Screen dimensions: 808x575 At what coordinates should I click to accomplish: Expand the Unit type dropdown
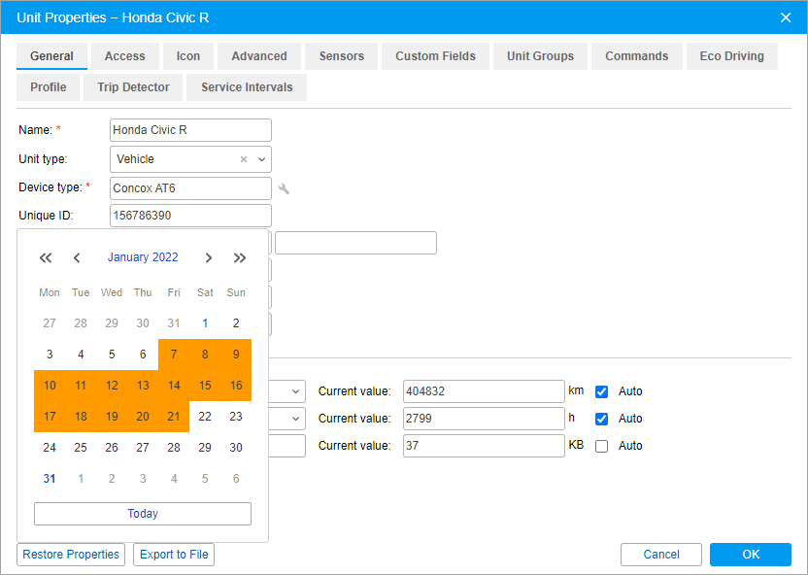click(x=262, y=159)
